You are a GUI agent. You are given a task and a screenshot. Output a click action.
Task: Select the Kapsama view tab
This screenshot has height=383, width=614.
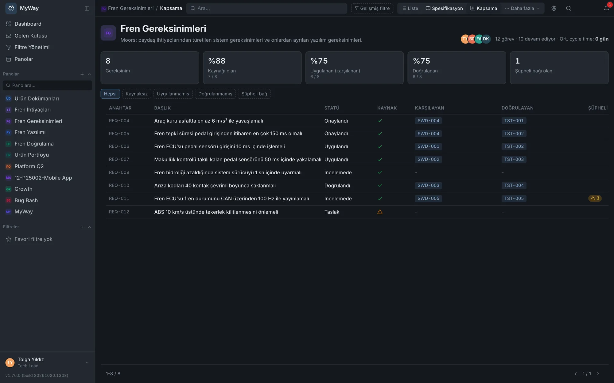point(484,8)
